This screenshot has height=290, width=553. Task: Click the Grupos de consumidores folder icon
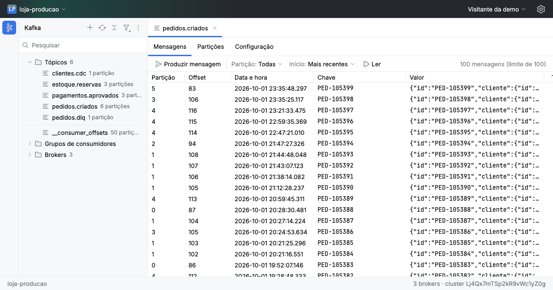pos(38,144)
